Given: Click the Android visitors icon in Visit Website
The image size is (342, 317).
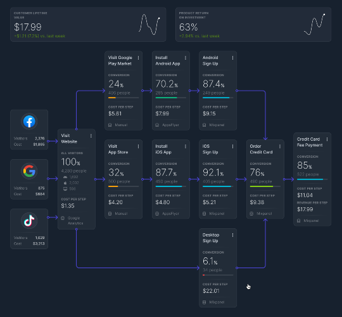Looking at the screenshot, I should (65, 177).
